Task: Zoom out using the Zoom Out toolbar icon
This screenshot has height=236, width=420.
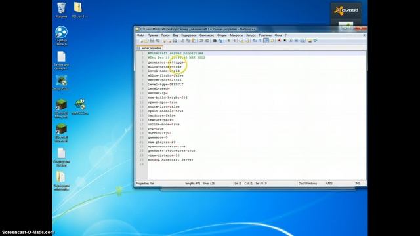Action: click(x=234, y=41)
